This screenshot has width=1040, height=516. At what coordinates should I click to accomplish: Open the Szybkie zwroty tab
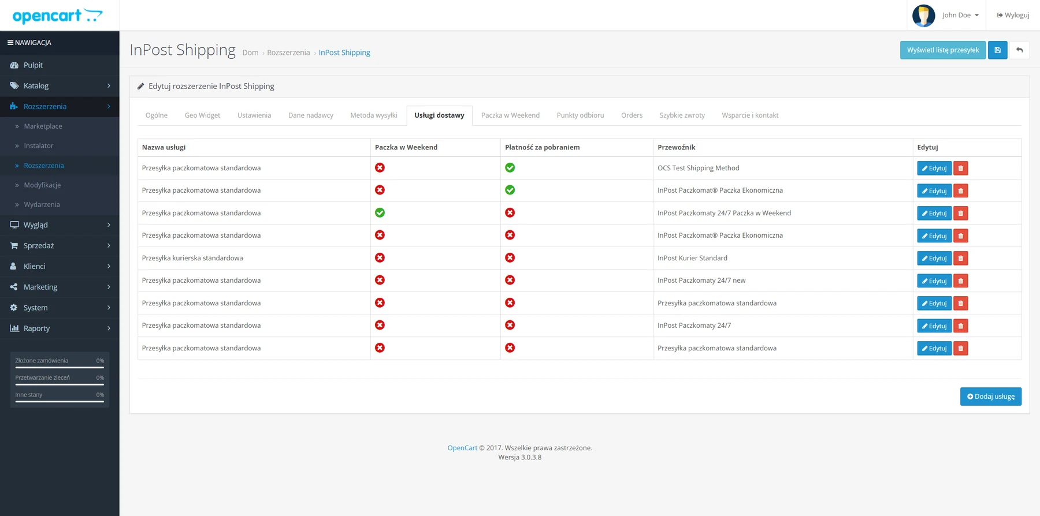pos(682,115)
